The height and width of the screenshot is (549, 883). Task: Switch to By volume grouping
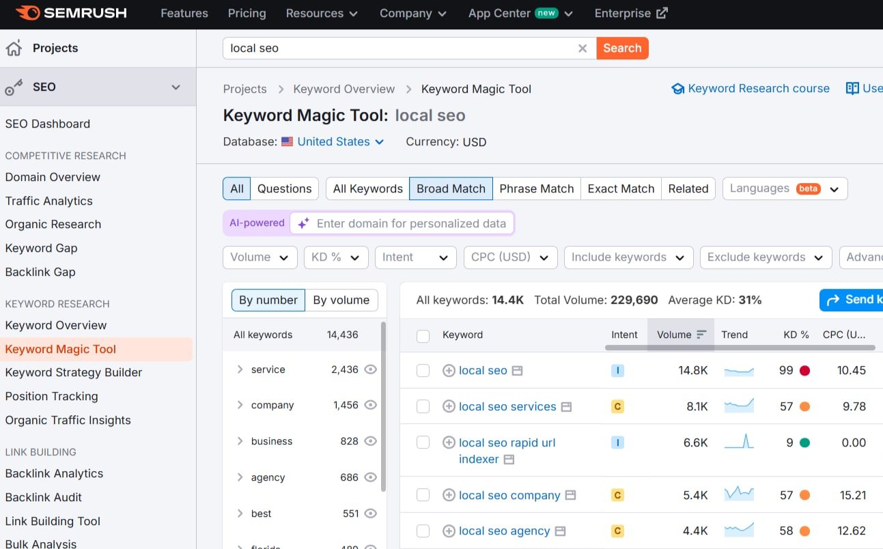pos(341,300)
